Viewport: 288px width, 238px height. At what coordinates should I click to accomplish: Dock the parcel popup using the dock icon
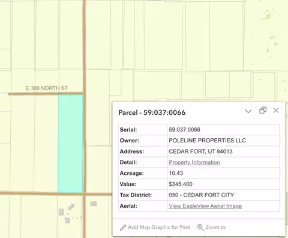(263, 110)
